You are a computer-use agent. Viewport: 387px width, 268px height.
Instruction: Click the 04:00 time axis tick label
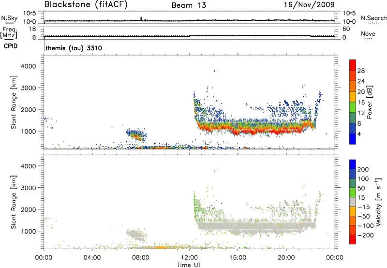[x=92, y=258]
